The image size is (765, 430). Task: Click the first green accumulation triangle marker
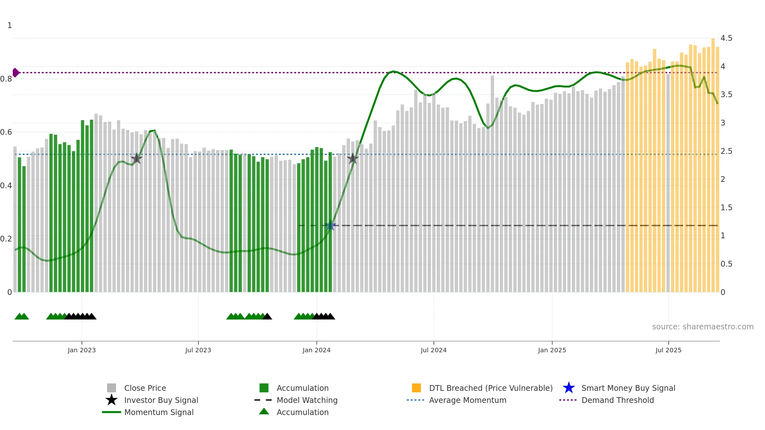coord(19,316)
